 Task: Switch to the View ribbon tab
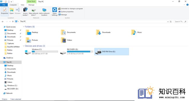22,5
